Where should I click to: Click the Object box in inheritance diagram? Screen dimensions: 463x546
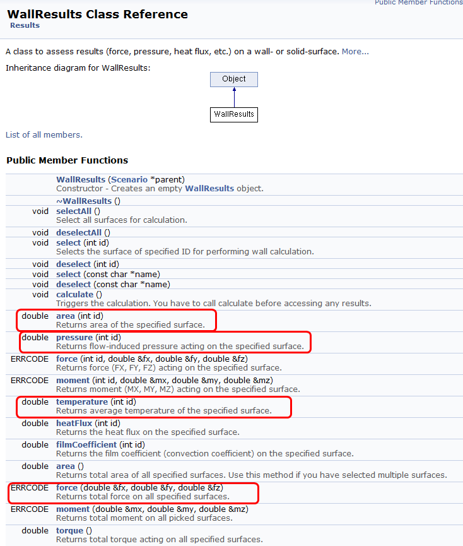[234, 80]
